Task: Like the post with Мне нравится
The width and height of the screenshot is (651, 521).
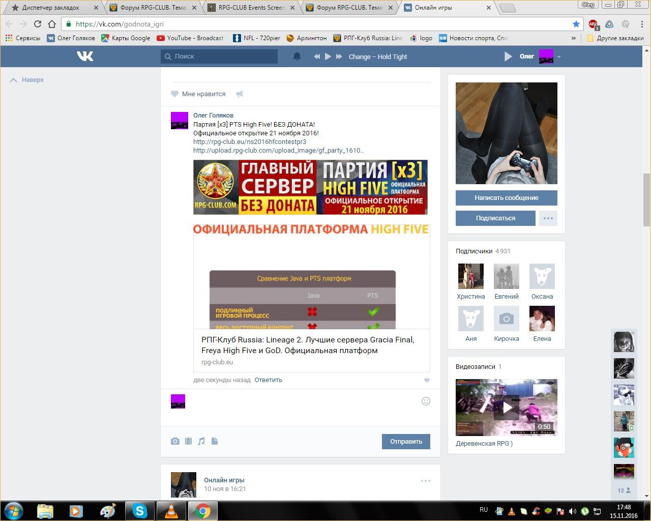Action: coord(198,94)
